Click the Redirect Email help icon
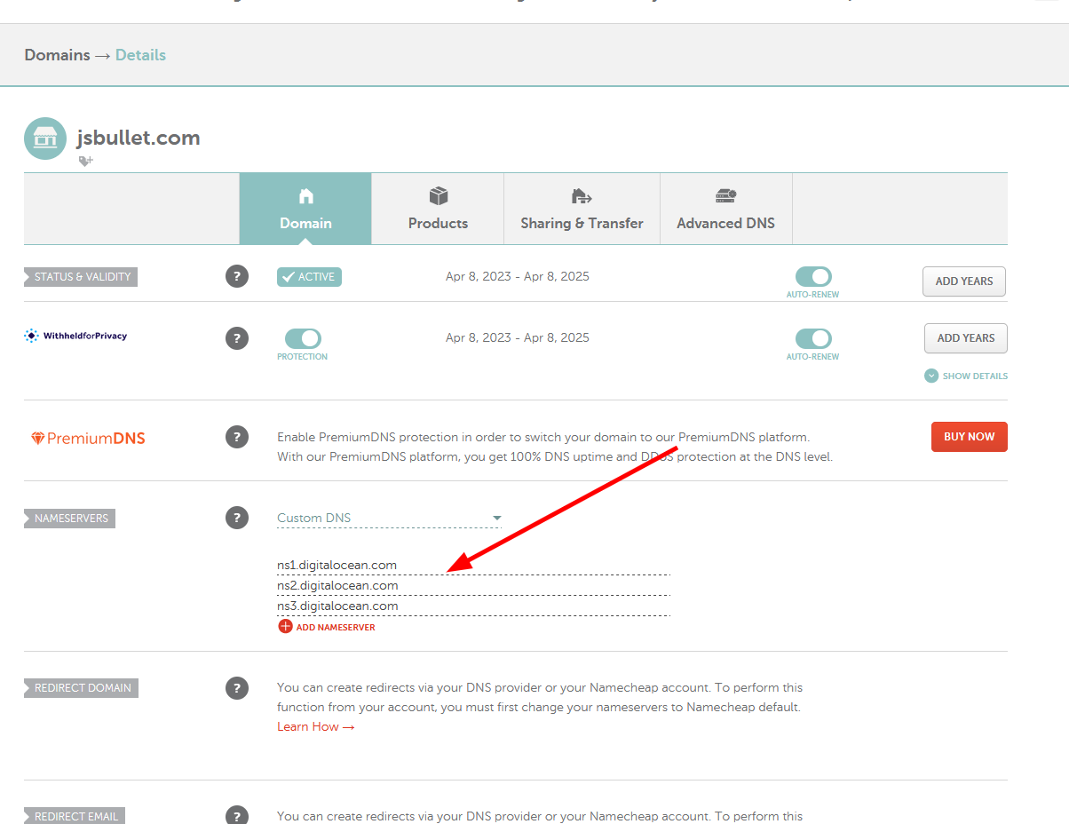The image size is (1069, 824). (236, 814)
